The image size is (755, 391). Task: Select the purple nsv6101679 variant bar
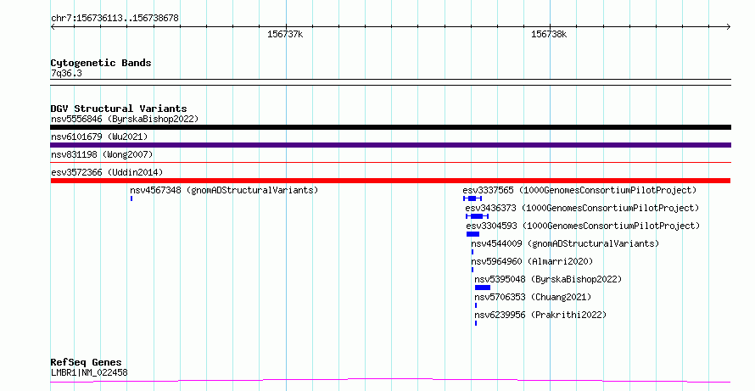click(390, 145)
